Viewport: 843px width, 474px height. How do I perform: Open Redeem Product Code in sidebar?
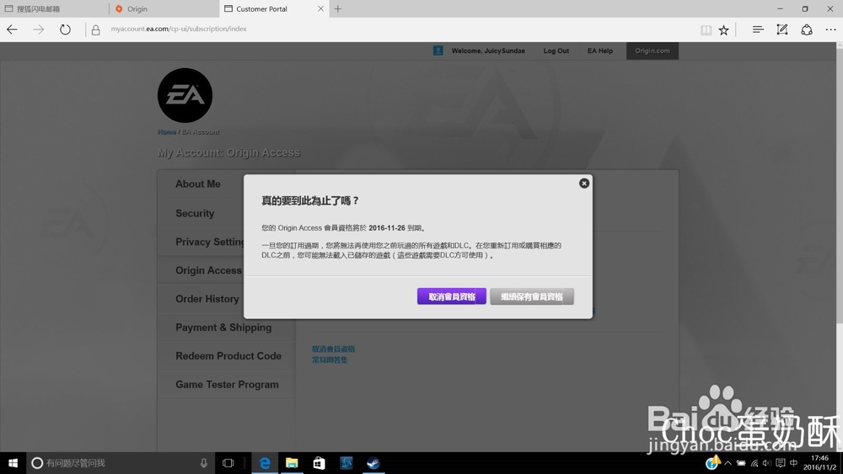coord(228,356)
